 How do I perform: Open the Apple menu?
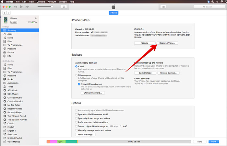[2, 2]
